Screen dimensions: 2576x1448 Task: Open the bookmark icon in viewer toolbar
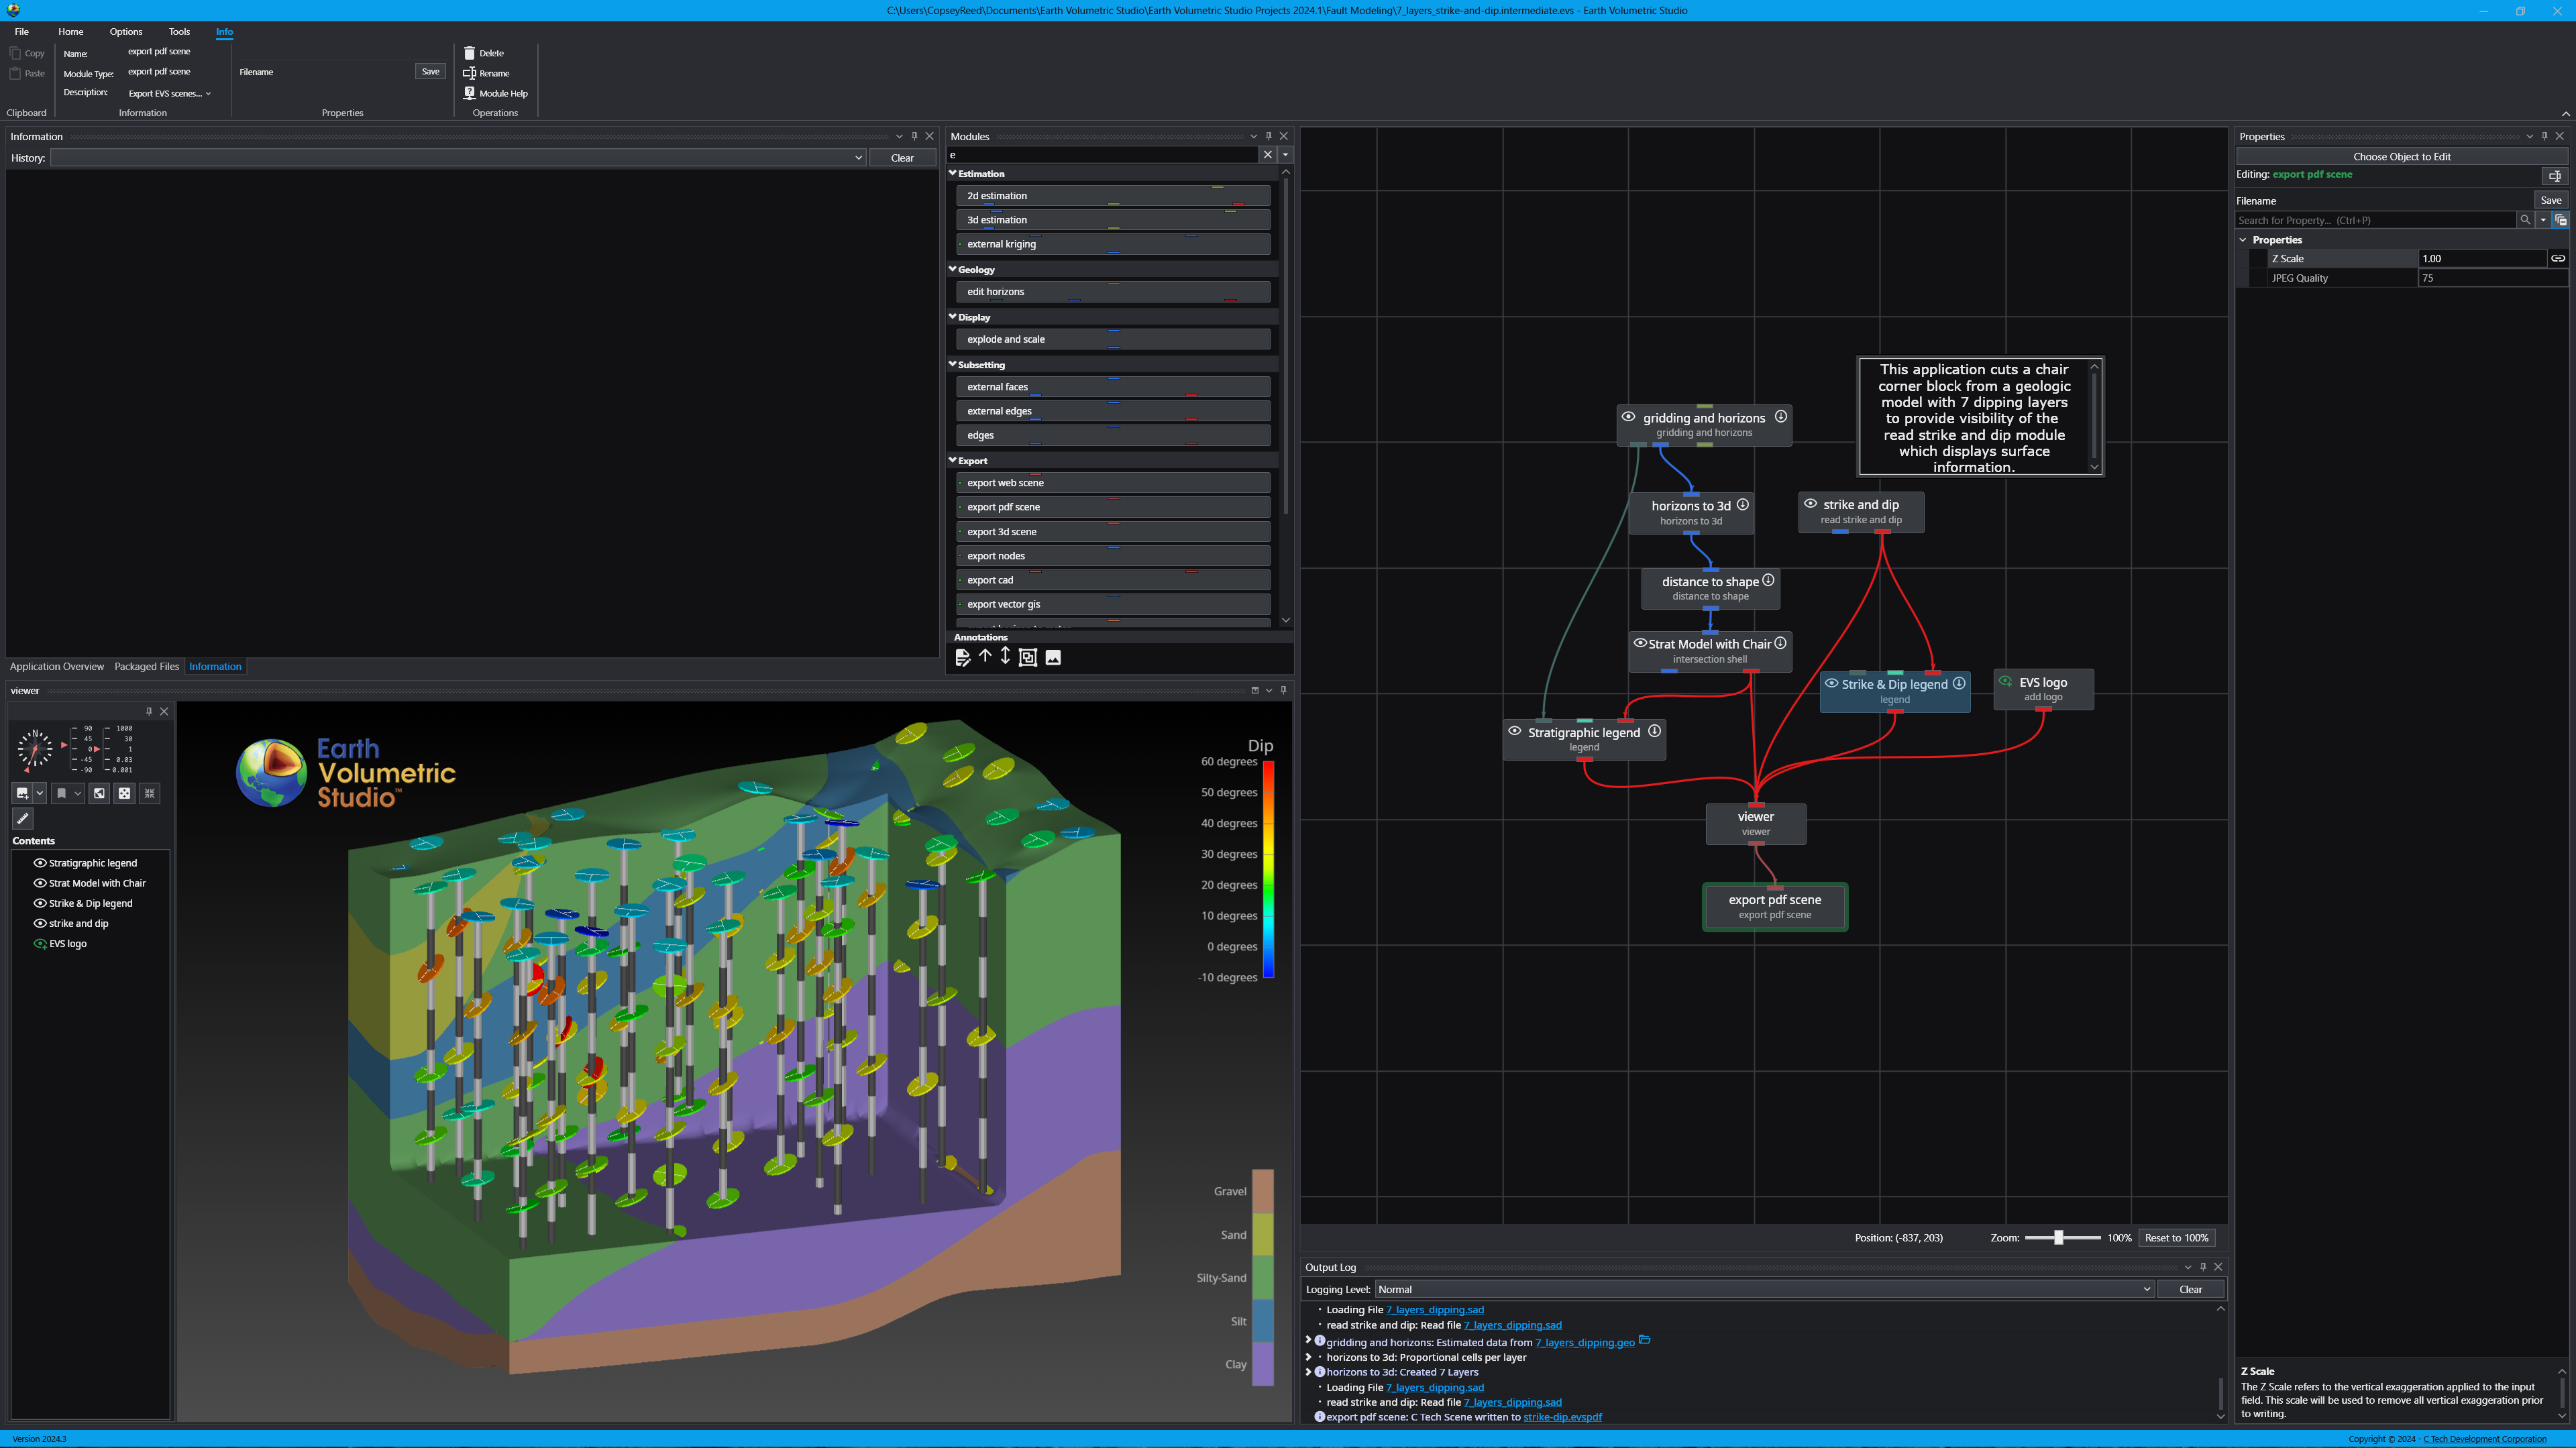[x=62, y=793]
